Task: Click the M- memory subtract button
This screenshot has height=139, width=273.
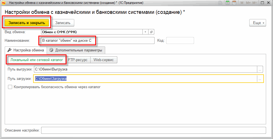Action: pyautogui.click(x=255, y=3)
